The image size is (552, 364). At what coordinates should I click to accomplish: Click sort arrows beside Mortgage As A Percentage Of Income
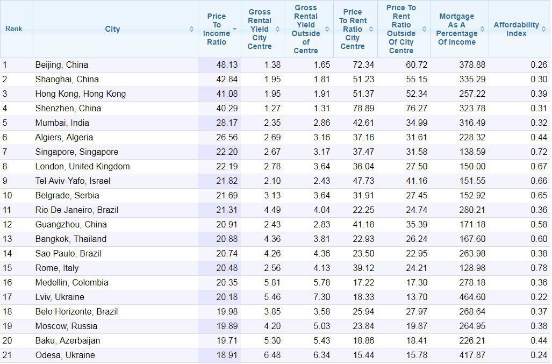482,29
